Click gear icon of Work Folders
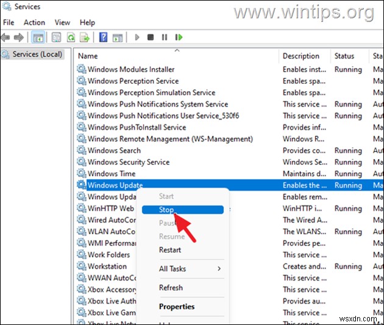 (x=81, y=254)
